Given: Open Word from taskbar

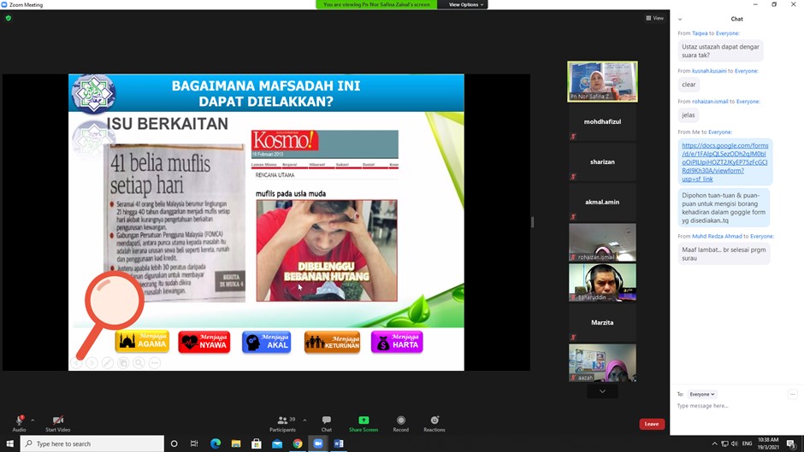Looking at the screenshot, I should point(339,443).
